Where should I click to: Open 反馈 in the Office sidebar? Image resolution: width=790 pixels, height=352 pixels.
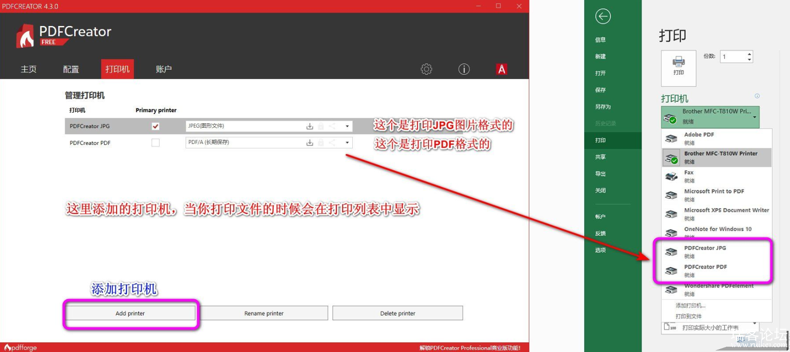[601, 234]
